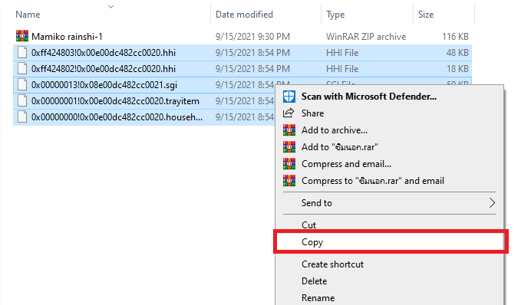Select the 0xff424802 .hhi file row

pos(242,69)
